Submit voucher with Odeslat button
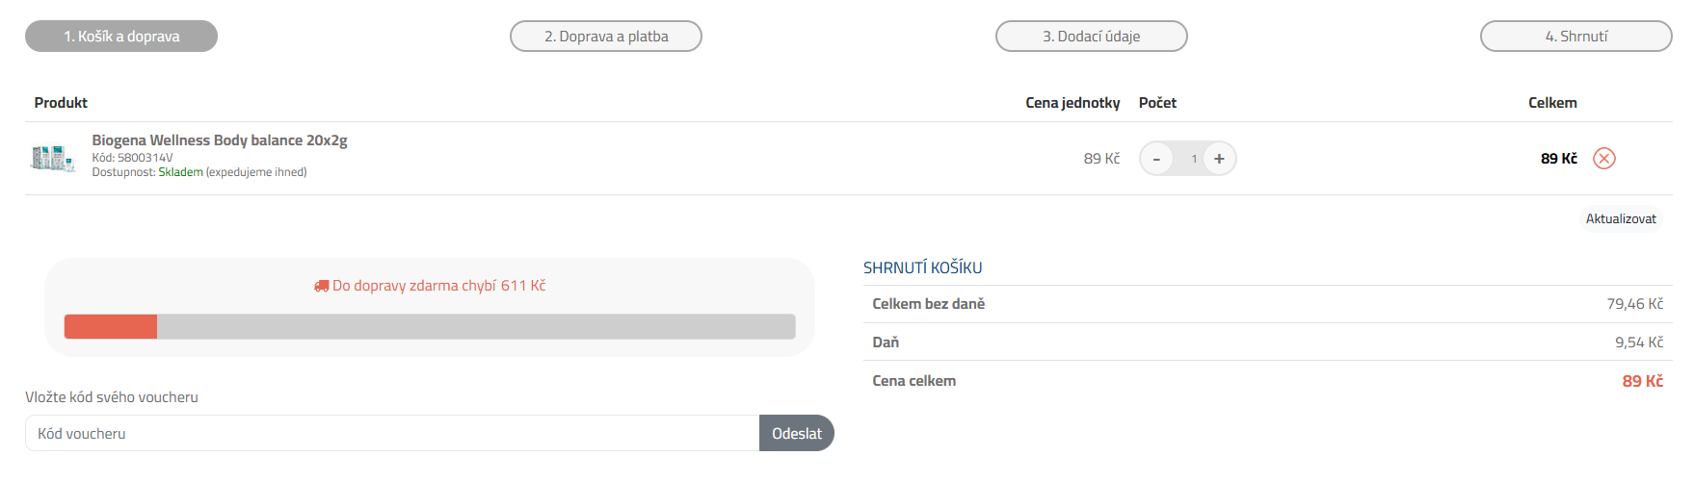The width and height of the screenshot is (1694, 482). (x=796, y=433)
